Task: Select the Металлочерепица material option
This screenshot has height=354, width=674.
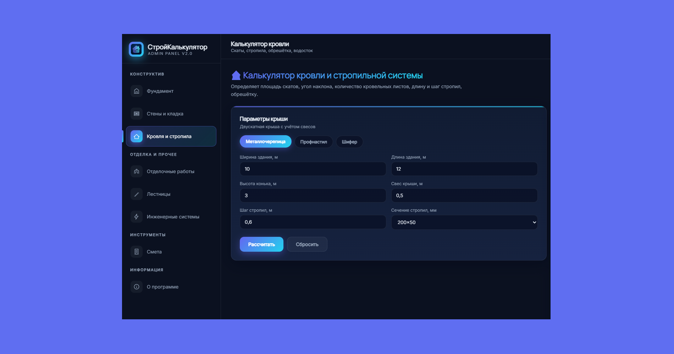Action: pyautogui.click(x=265, y=142)
